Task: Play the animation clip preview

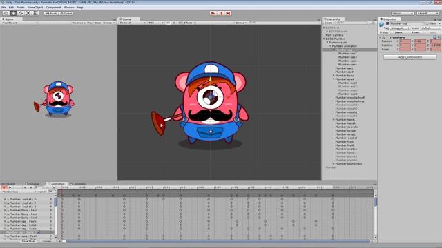Action: [10, 187]
